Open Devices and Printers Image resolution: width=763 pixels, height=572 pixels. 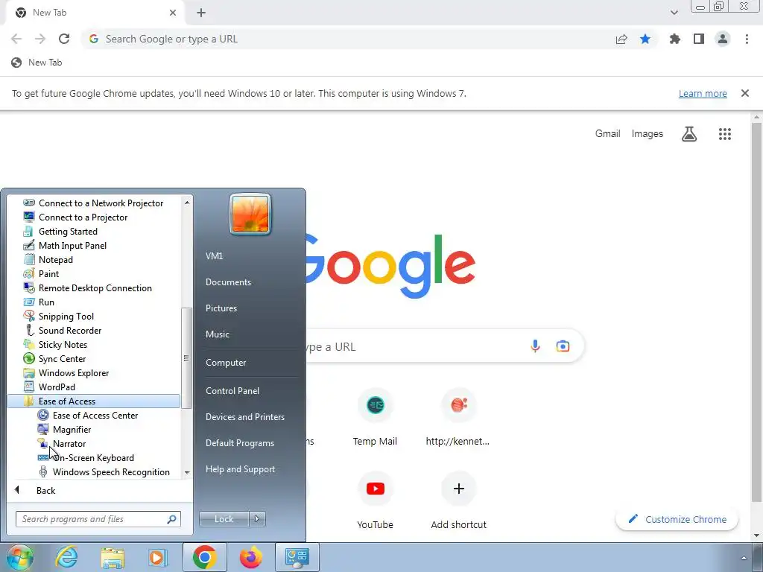coord(244,417)
